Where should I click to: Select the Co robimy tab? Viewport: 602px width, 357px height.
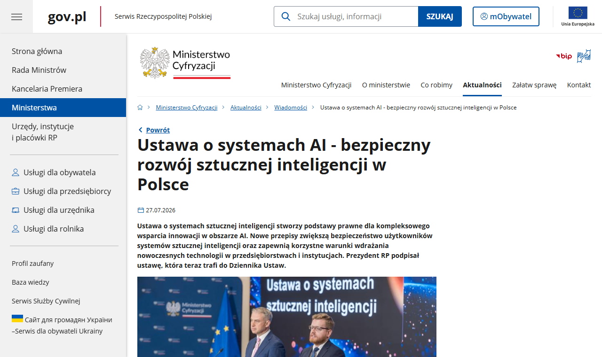[x=436, y=85]
